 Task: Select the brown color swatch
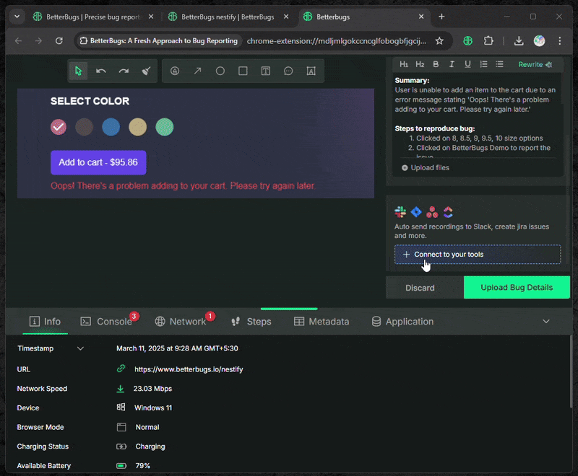click(84, 127)
